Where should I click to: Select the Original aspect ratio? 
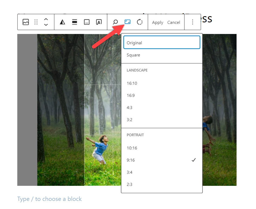162,42
